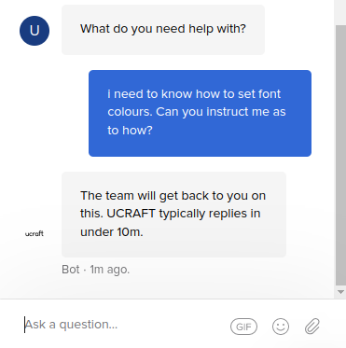The height and width of the screenshot is (348, 346).
Task: Click the 'Bot · 1m ago.' timestamp
Action: coord(96,270)
